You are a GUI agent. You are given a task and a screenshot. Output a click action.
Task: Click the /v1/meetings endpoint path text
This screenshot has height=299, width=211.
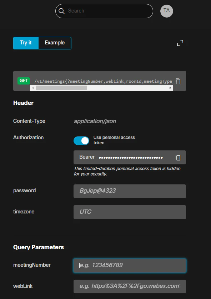(104, 81)
